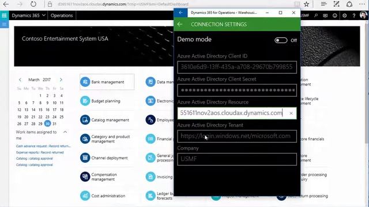Open second Catalog approval link

[35, 165]
